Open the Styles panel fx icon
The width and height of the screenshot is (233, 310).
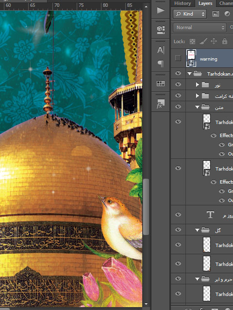(161, 104)
